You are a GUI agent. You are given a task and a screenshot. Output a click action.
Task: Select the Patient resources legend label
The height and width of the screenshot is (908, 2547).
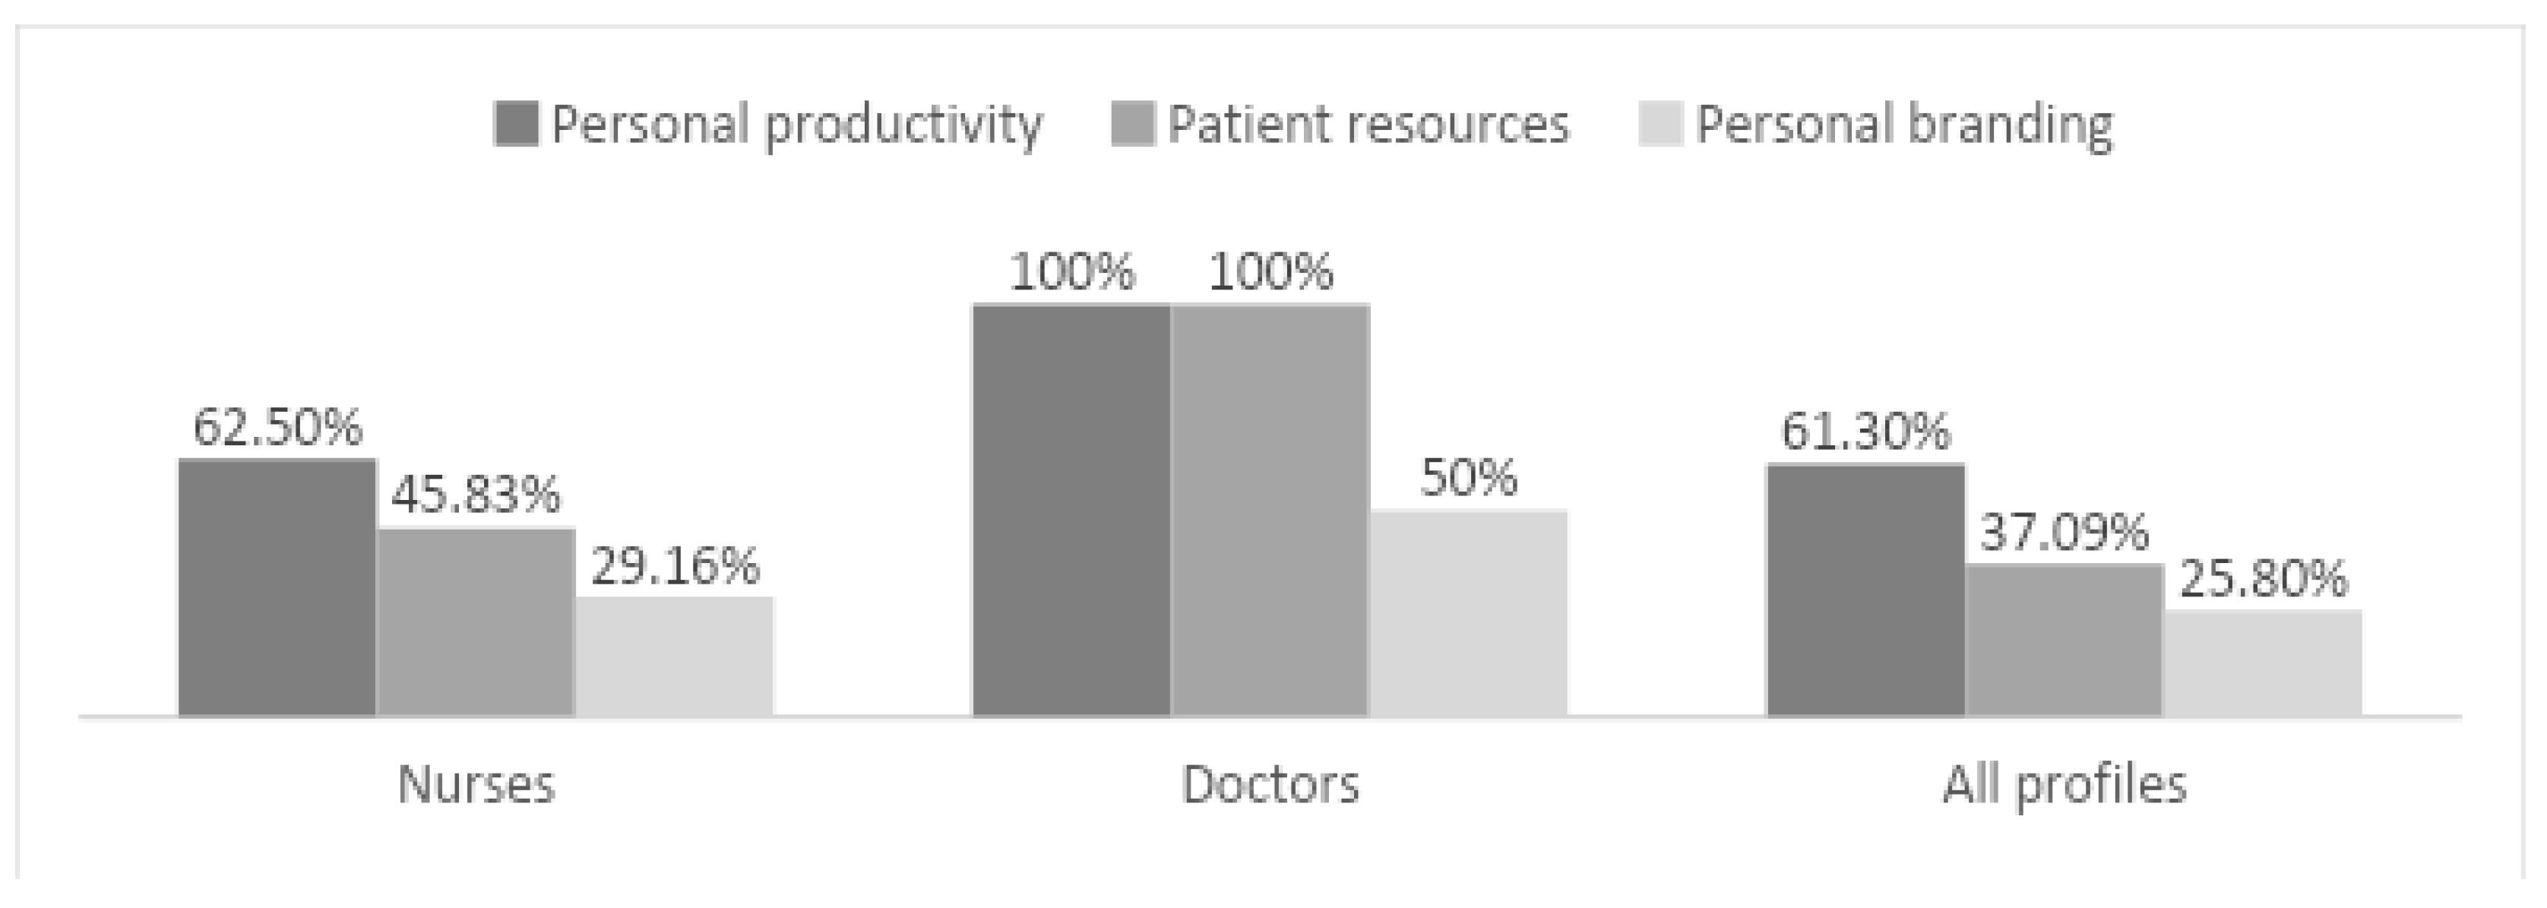click(1368, 125)
